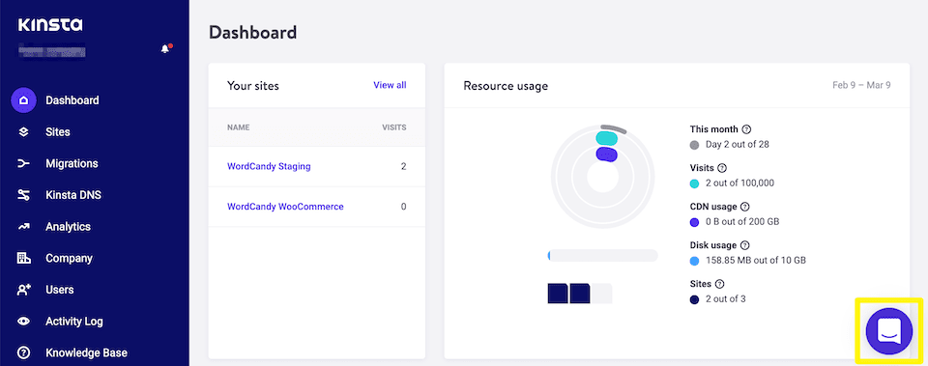Click the disk usage progress bar
This screenshot has height=366, width=928.
(602, 256)
